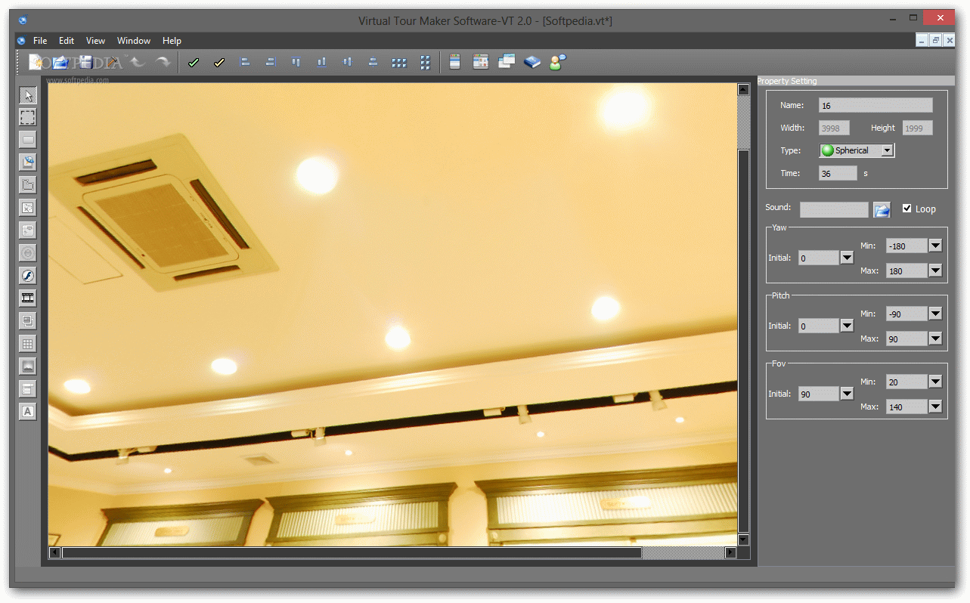
Task: Expand the Yaw Min dropdown
Action: tap(935, 246)
